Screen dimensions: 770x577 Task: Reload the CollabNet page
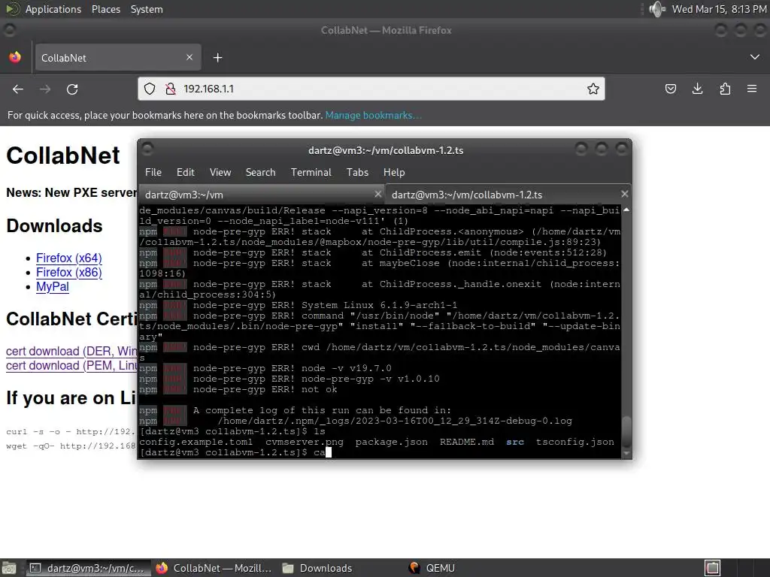point(72,89)
